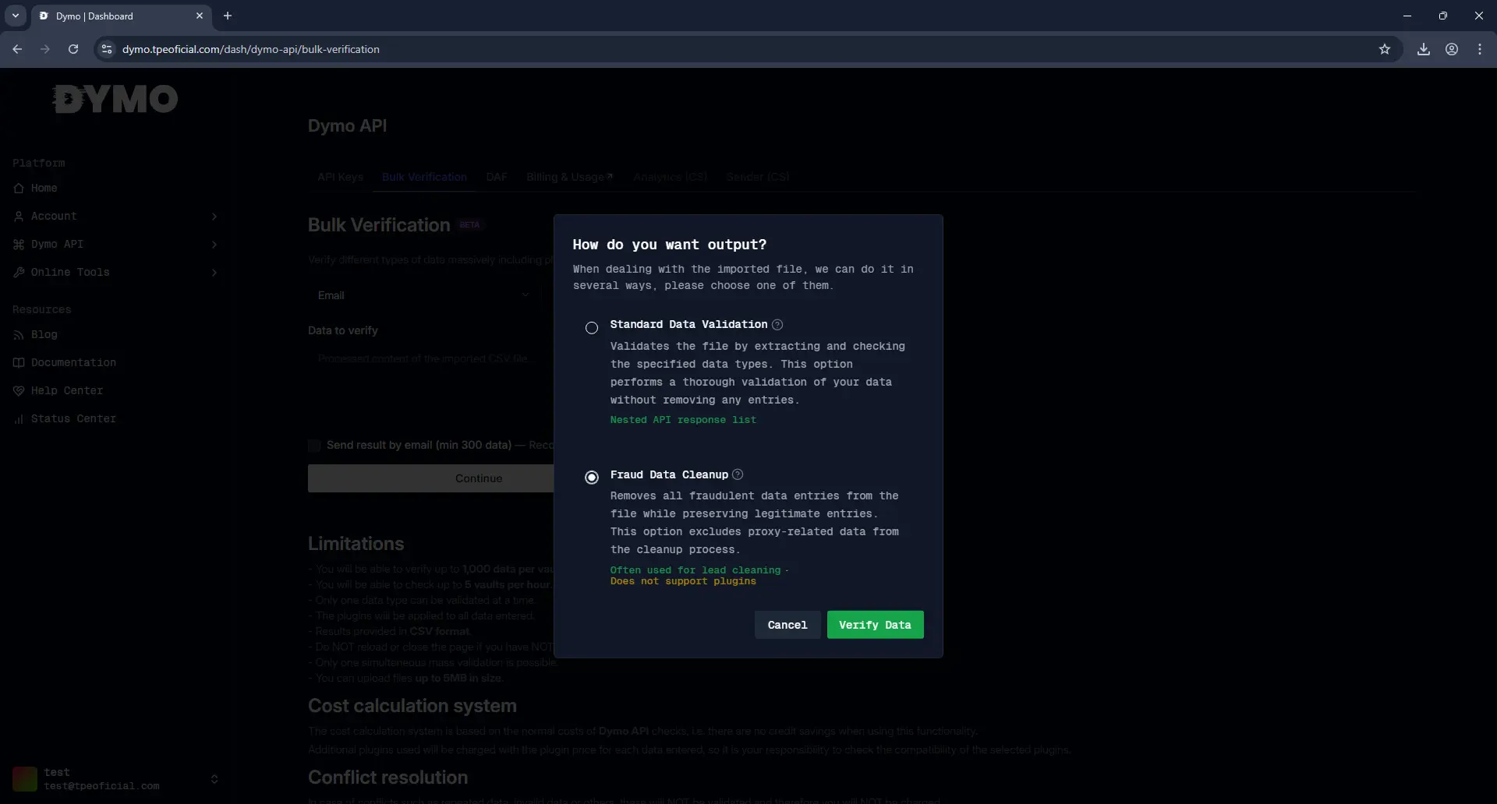This screenshot has height=804, width=1497.
Task: Select the Fraud Data Cleanup radio option
Action: pos(592,478)
